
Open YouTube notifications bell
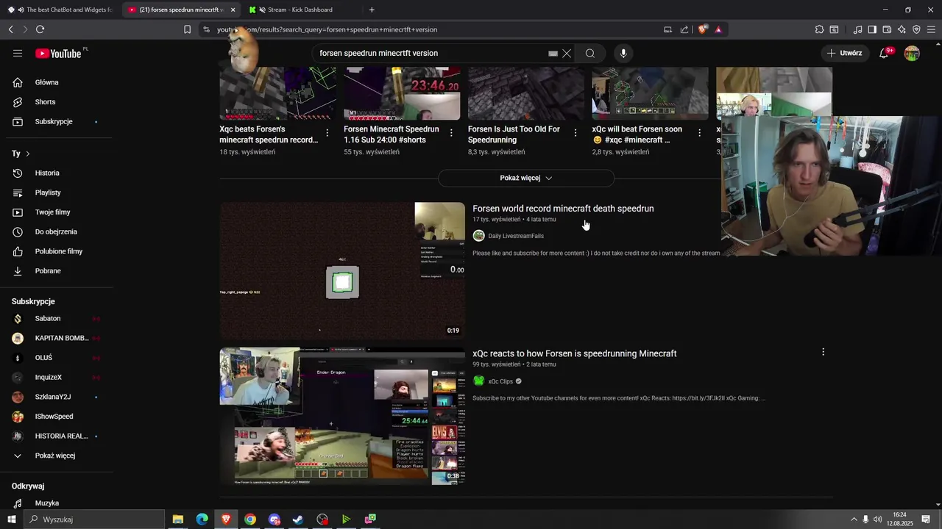pos(884,53)
